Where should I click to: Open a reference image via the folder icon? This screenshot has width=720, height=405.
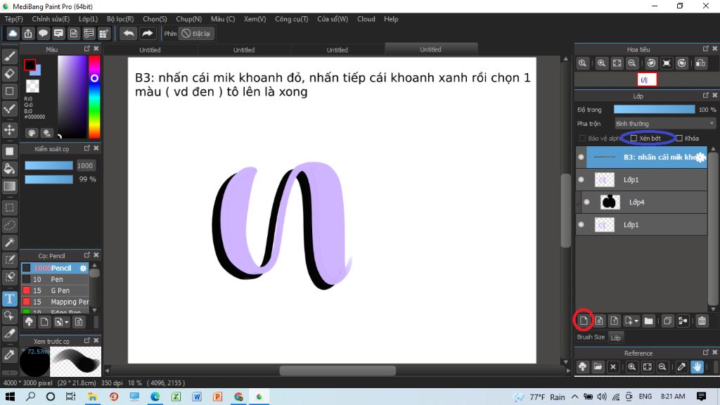[598, 366]
